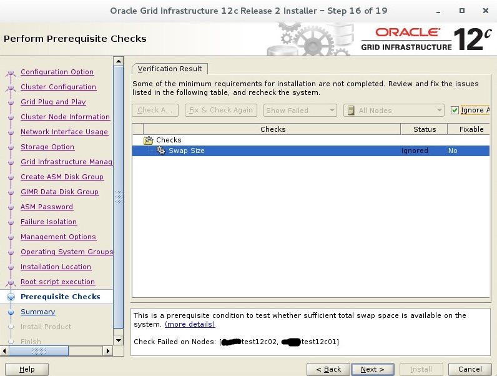
Task: Go to Next step
Action: pos(373,369)
